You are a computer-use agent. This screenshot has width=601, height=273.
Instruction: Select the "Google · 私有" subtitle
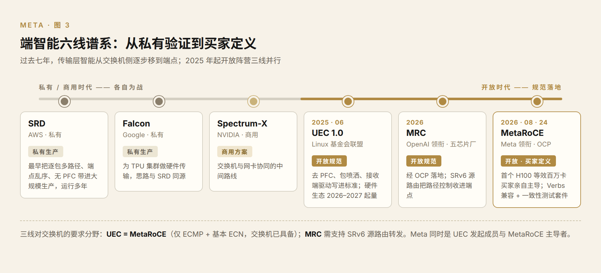point(143,135)
